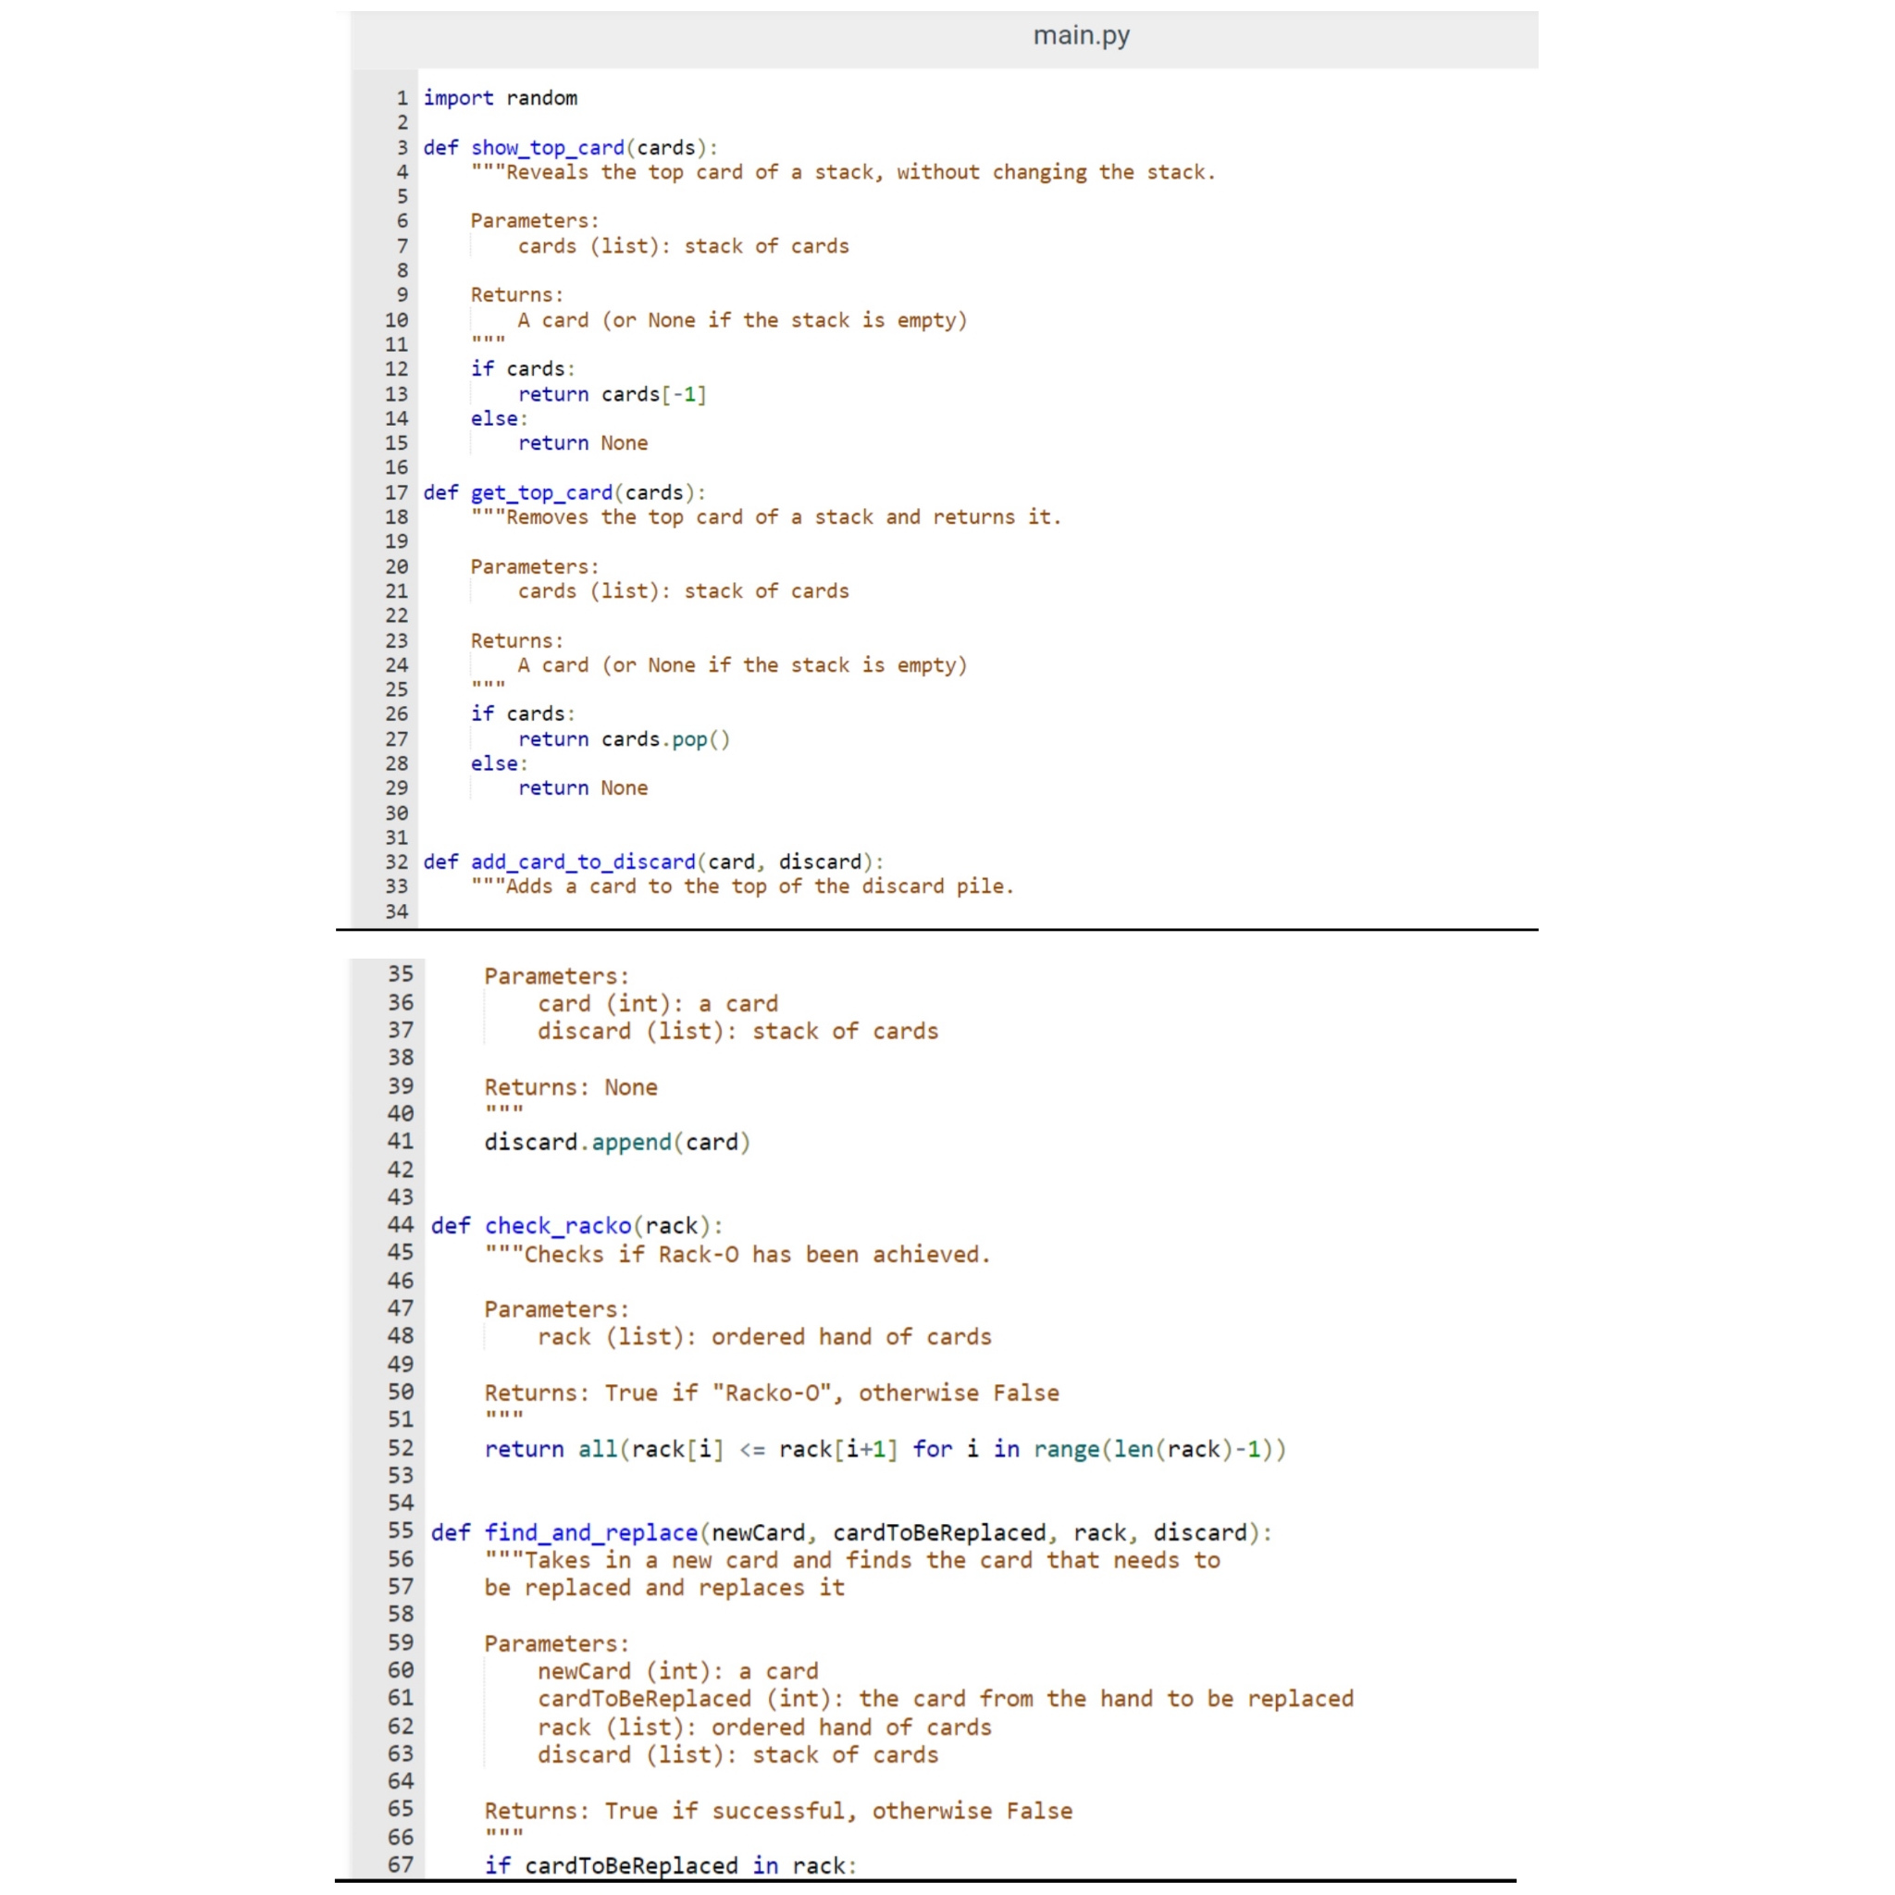The height and width of the screenshot is (1895, 1895).
Task: Click the 'Returns: None' docstring text
Action: pyautogui.click(x=571, y=1087)
